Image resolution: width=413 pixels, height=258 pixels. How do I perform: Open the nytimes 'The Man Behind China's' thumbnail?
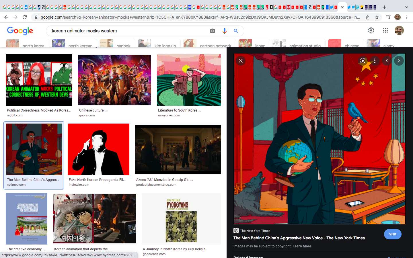pyautogui.click(x=34, y=149)
